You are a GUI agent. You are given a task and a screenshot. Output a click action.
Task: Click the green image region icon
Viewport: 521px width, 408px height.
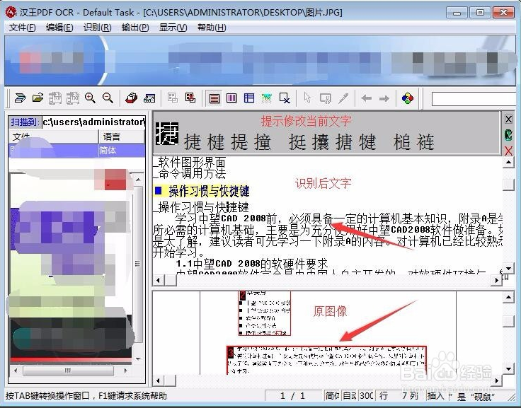tap(266, 98)
